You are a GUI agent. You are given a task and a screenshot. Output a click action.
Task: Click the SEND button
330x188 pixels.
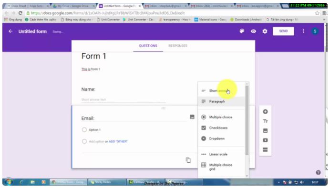283,31
